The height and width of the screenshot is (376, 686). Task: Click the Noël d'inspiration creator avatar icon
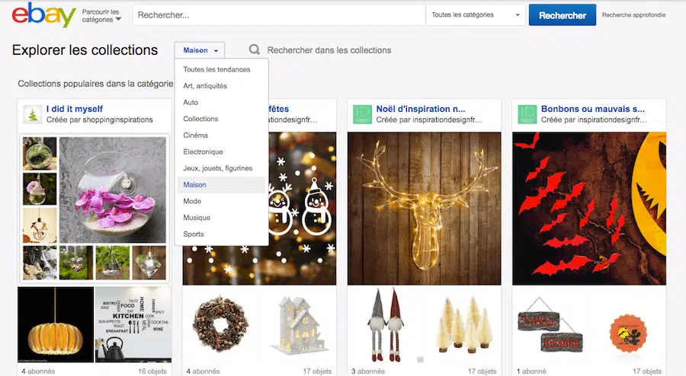tap(362, 114)
